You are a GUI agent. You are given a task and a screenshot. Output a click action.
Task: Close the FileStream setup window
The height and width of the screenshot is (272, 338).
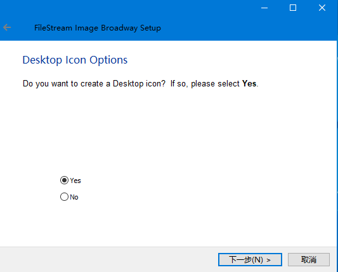(x=322, y=8)
